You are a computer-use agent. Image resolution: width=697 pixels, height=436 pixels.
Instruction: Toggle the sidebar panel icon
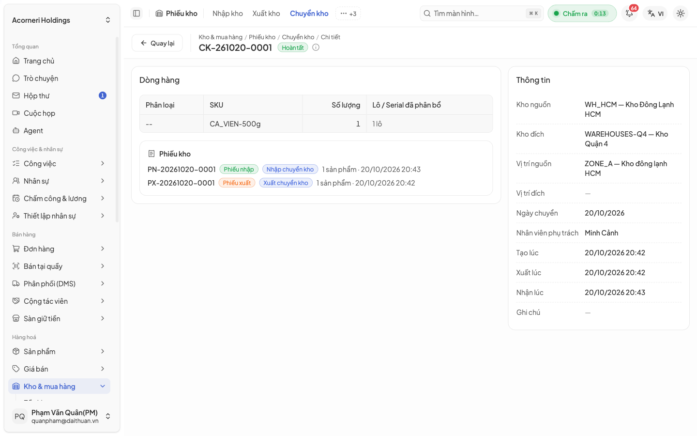click(x=136, y=14)
